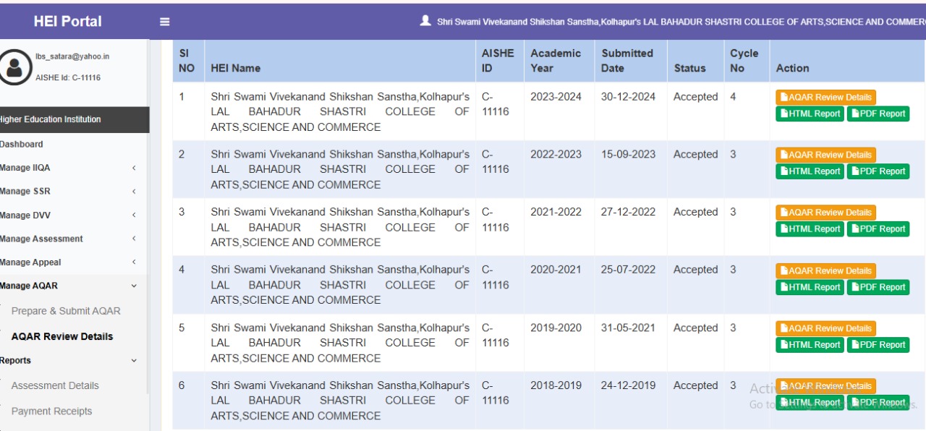Click the user avatar profile icon
926x431 pixels.
[x=14, y=67]
